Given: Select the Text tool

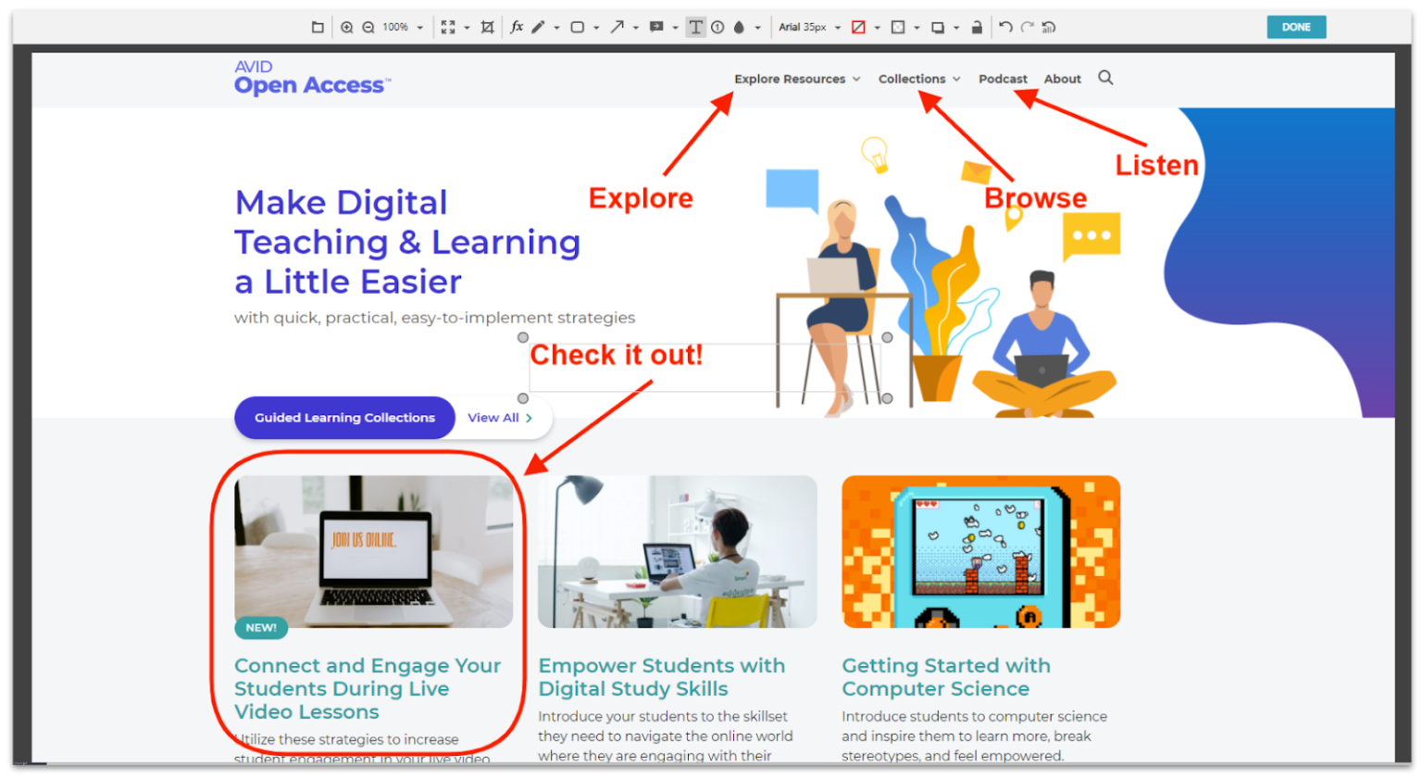Looking at the screenshot, I should coord(696,28).
